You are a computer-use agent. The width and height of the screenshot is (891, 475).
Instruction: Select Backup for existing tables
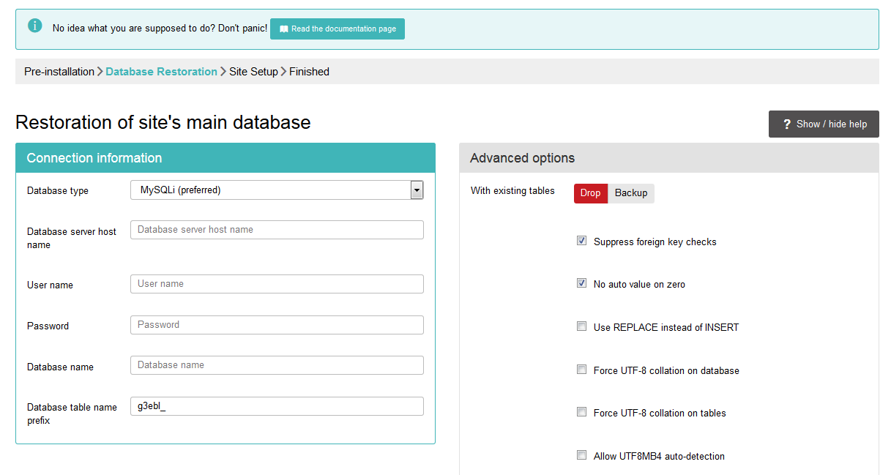[x=630, y=193]
